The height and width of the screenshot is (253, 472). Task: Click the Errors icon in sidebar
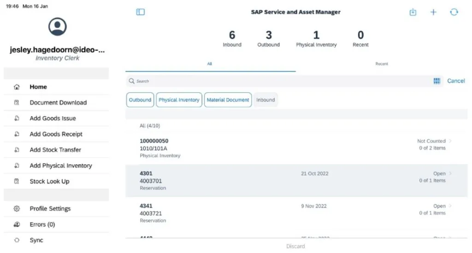click(17, 224)
